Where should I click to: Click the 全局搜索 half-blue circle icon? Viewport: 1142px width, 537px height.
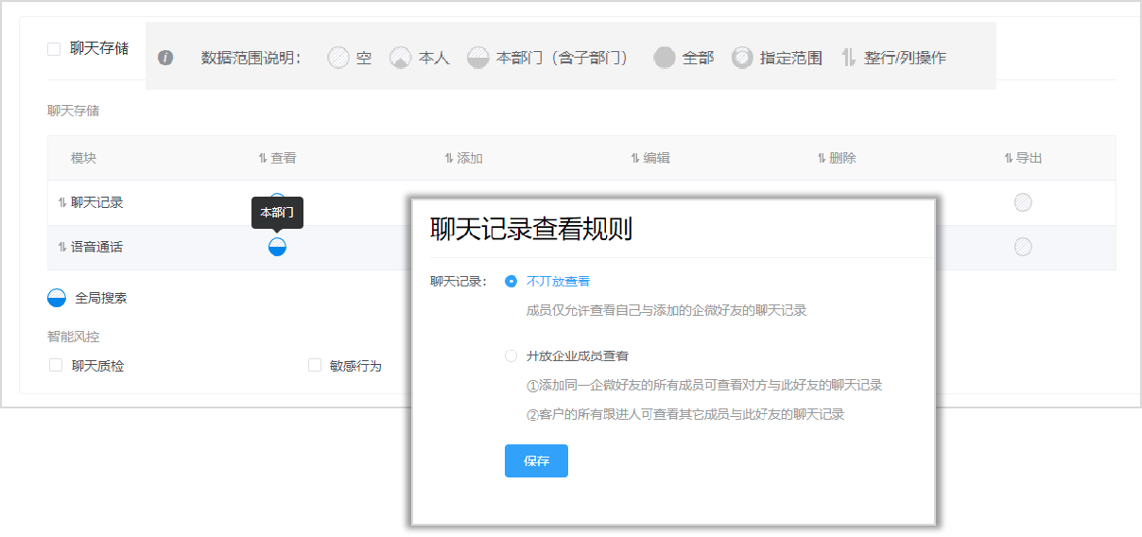[57, 298]
